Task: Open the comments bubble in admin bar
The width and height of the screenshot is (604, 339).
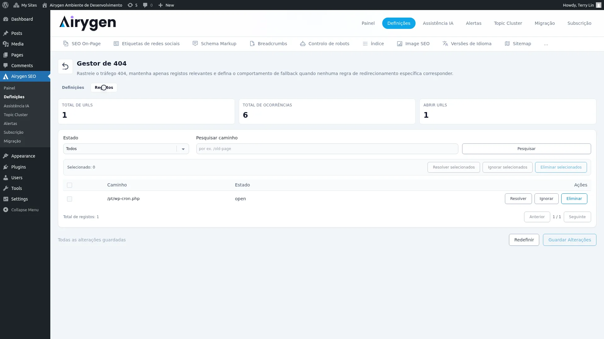Action: tap(145, 5)
